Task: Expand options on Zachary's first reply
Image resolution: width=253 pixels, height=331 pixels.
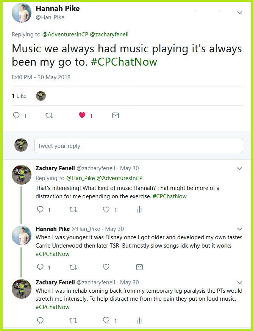Action: (239, 168)
